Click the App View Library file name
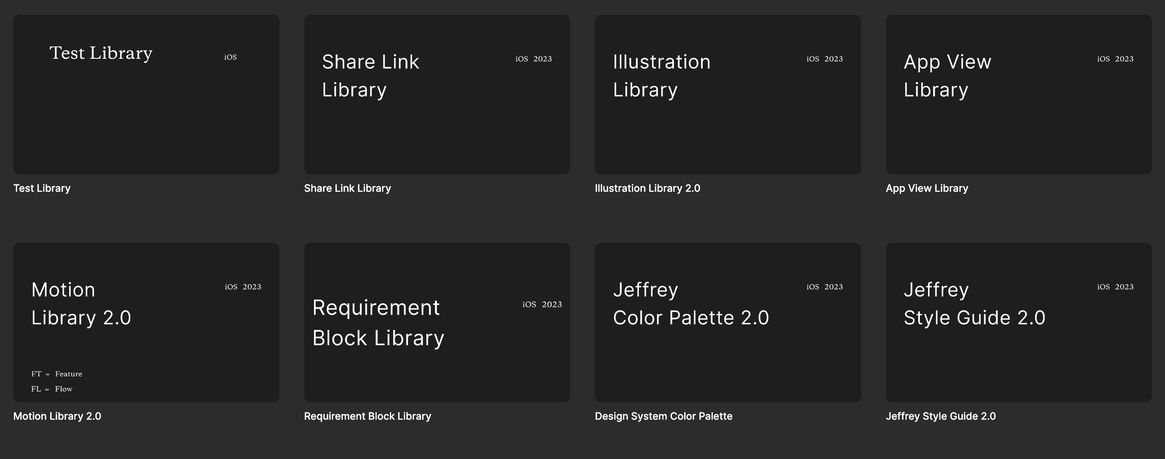 coord(926,188)
